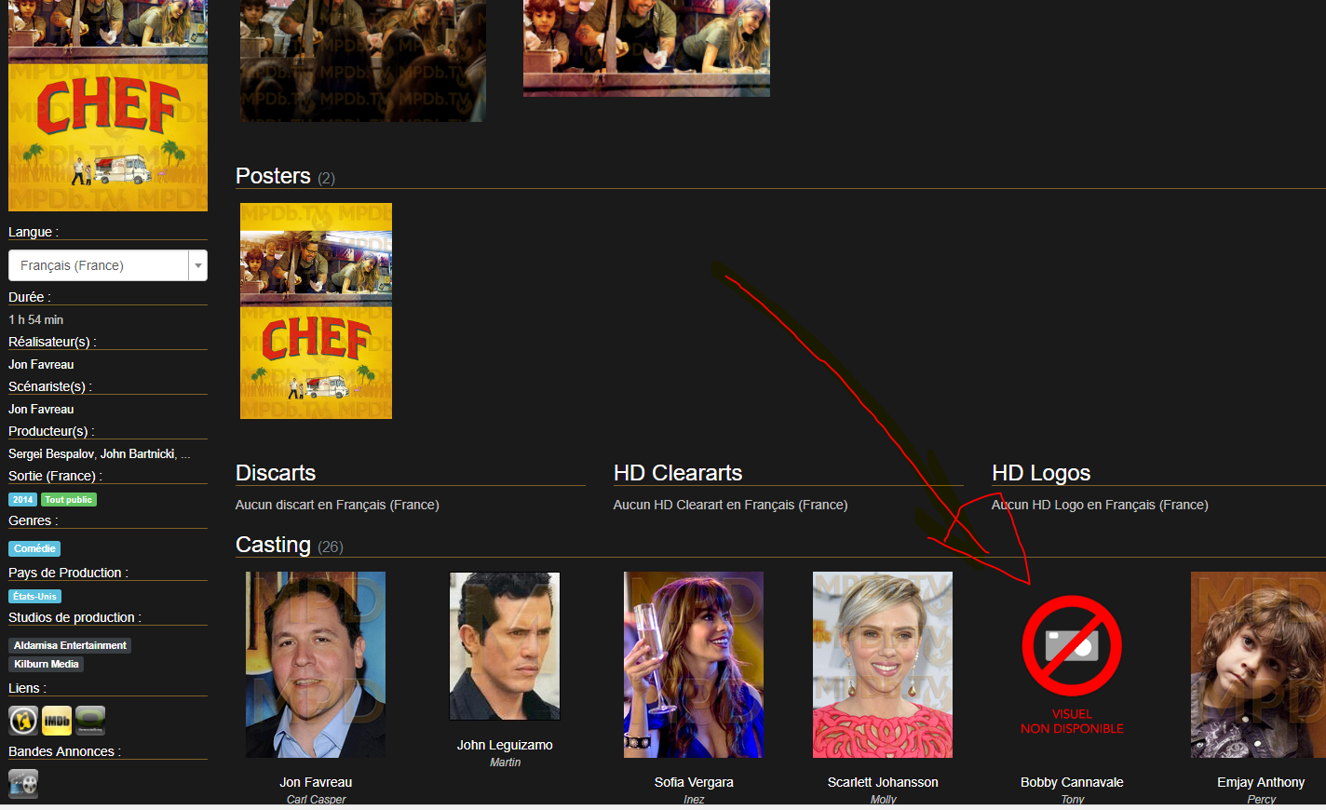Click the Emjay Anthony cast name
Viewport: 1326px width, 810px height.
pos(1261,782)
